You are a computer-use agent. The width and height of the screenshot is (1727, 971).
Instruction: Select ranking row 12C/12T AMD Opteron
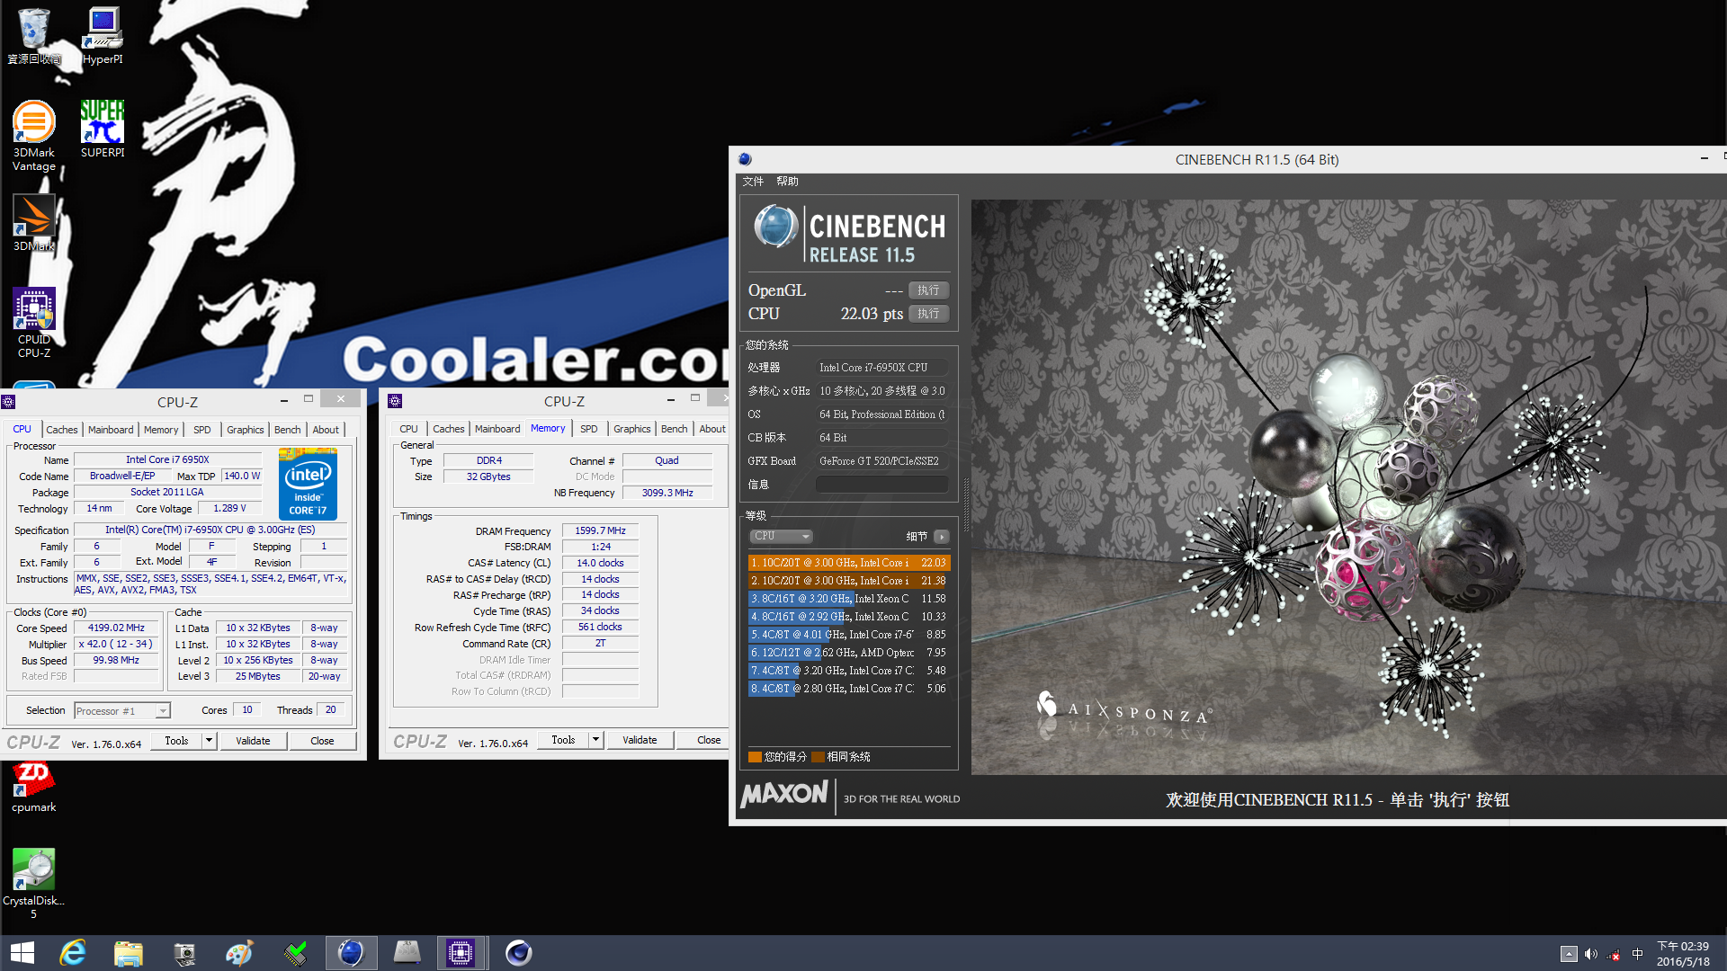pyautogui.click(x=849, y=653)
